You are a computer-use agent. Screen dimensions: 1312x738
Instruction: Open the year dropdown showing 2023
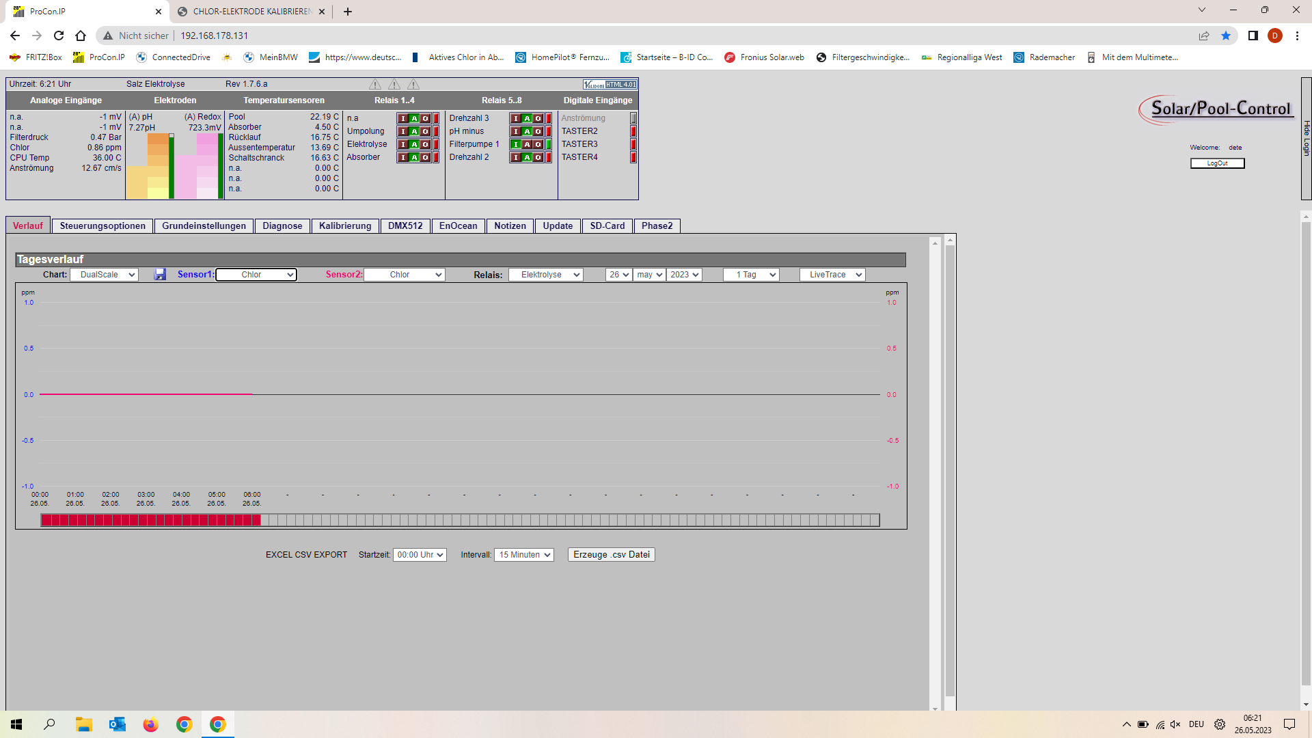coord(685,275)
